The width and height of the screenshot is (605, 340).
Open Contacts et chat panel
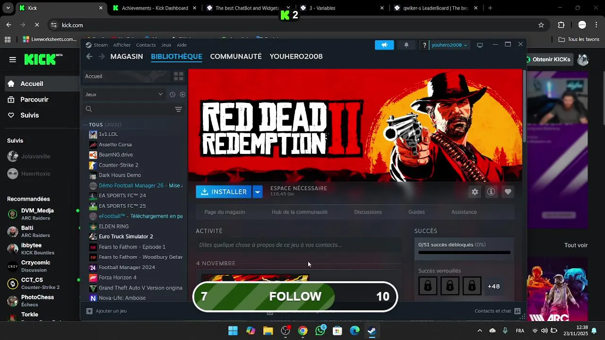(x=497, y=311)
